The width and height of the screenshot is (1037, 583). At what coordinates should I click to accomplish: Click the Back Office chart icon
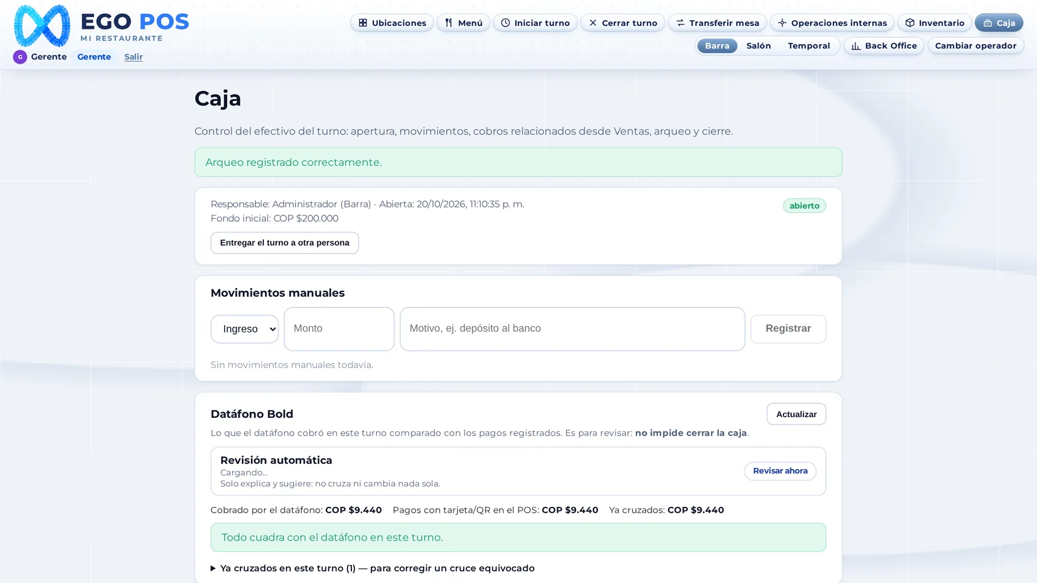856,46
